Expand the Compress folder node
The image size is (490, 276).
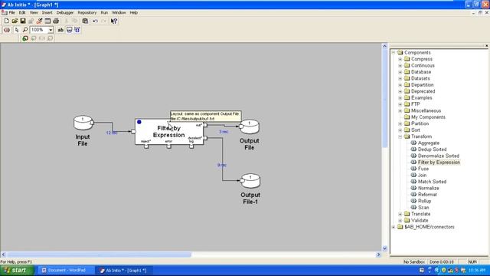(x=400, y=59)
